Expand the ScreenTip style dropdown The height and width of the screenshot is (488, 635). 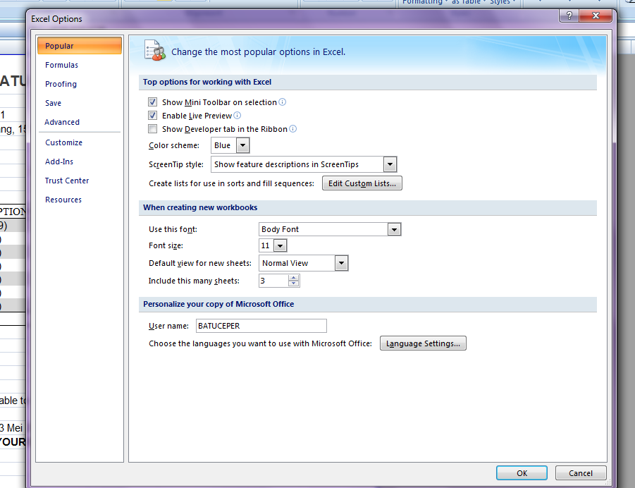click(390, 164)
